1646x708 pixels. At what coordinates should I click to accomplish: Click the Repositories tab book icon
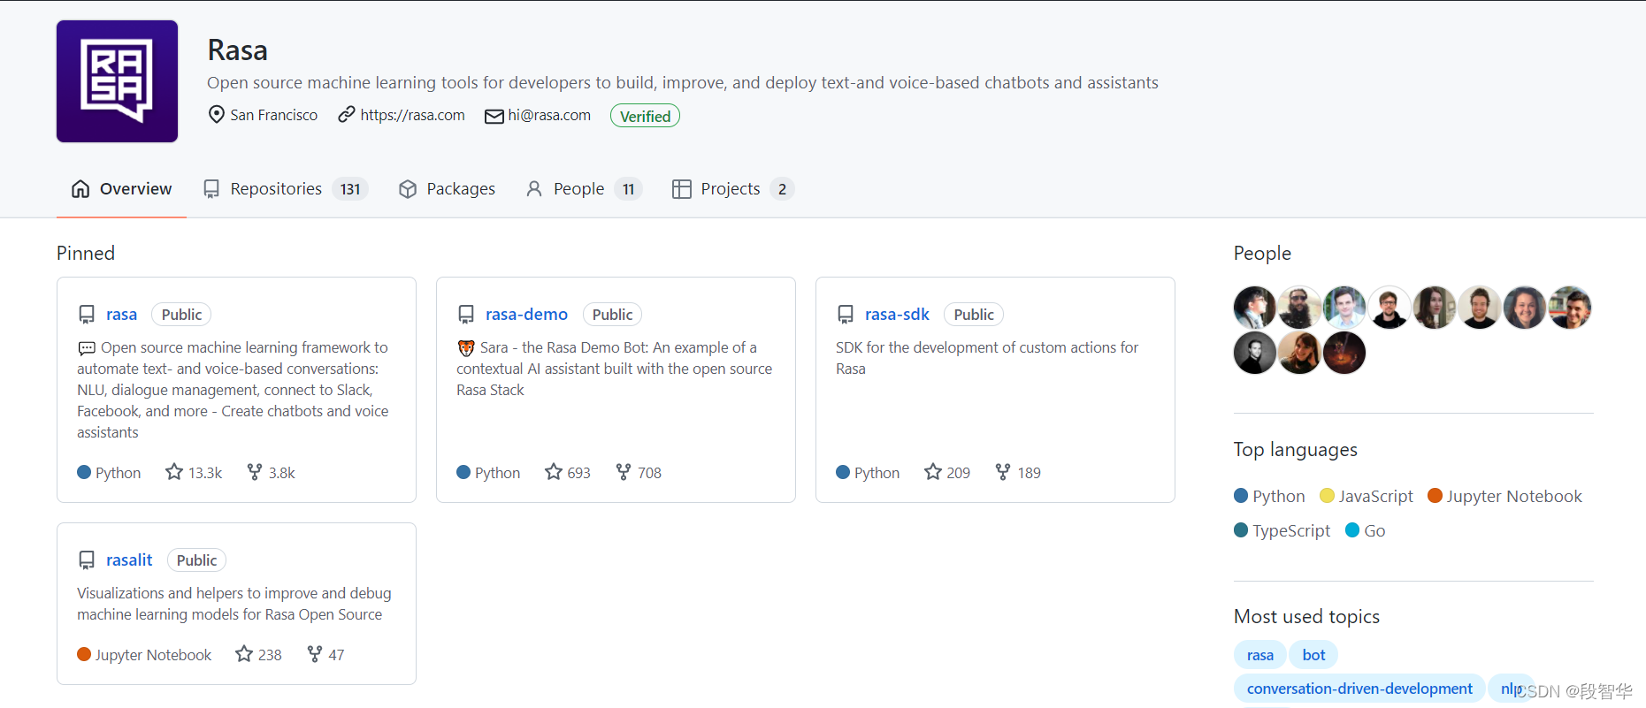[x=211, y=189]
